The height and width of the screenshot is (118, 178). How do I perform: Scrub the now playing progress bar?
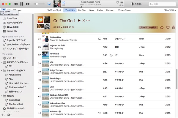tap(89, 7)
